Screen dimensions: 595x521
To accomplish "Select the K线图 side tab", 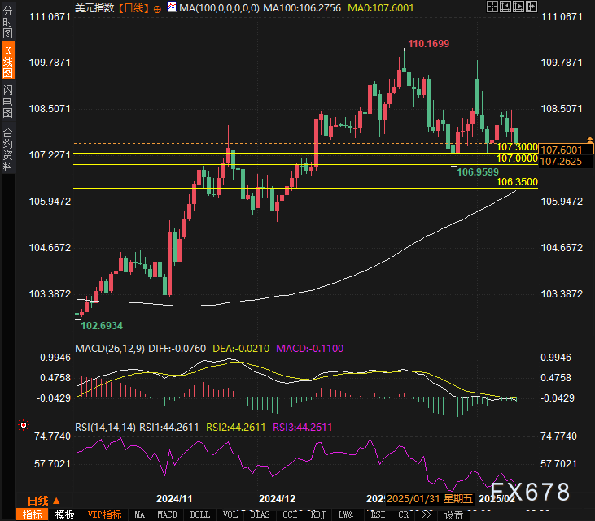I will pyautogui.click(x=7, y=62).
